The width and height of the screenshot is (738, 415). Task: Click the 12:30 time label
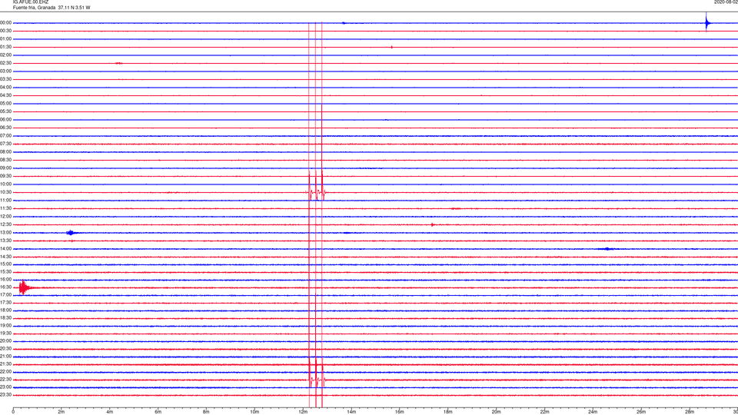[5, 224]
